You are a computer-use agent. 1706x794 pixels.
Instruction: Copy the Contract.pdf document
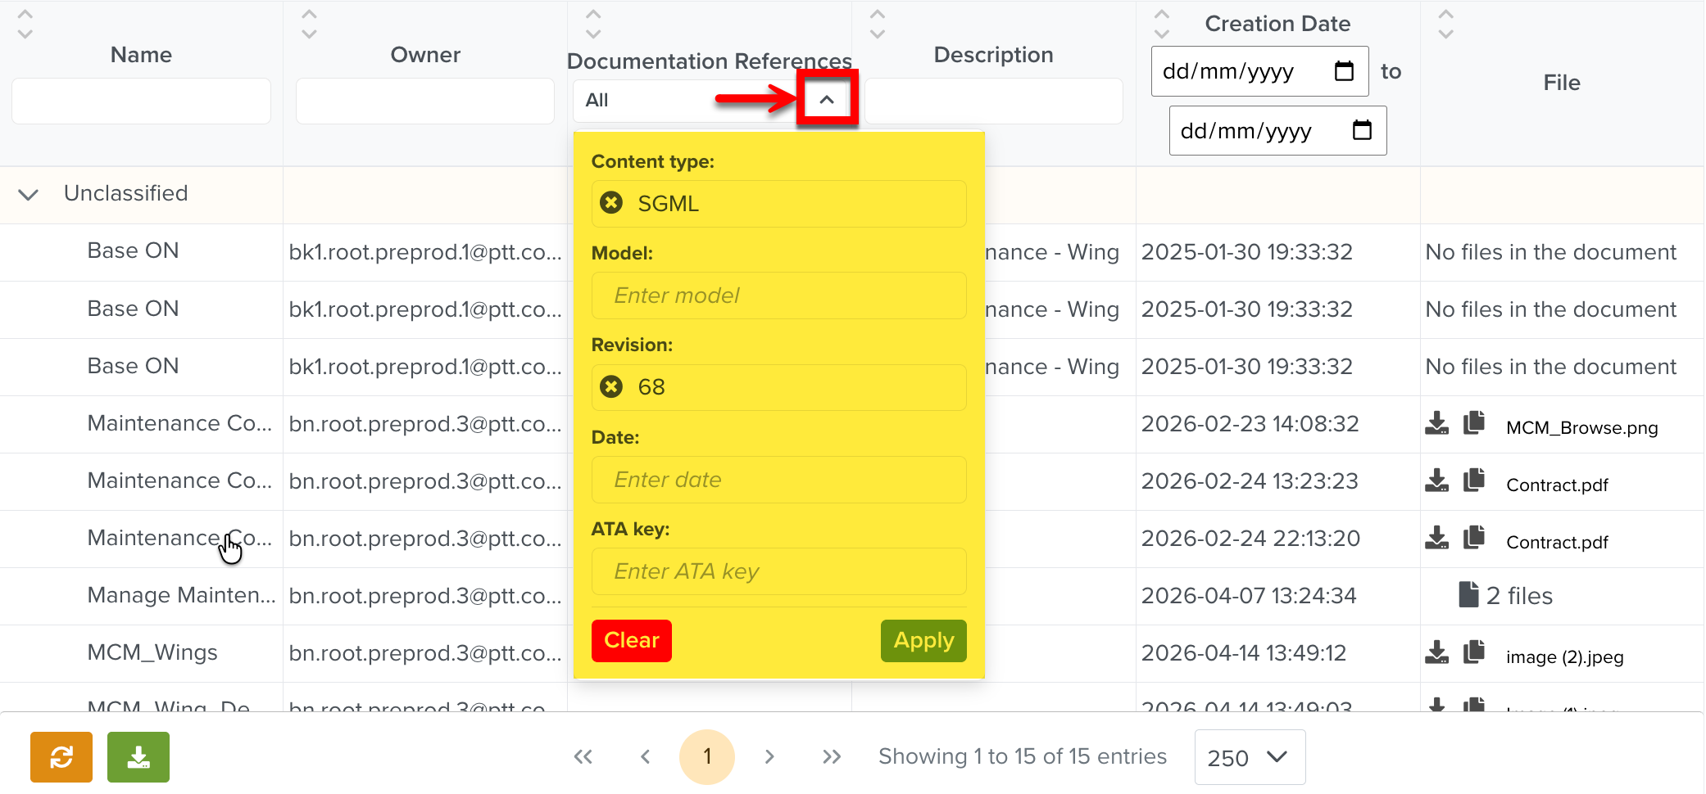(1474, 483)
